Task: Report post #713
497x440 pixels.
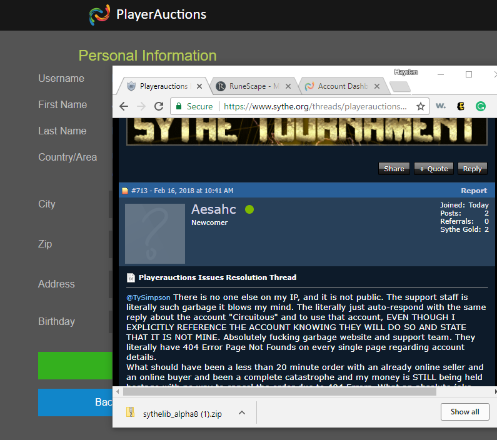Action: click(473, 191)
